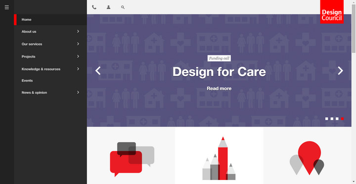This screenshot has height=184, width=356.
Task: Go to the previous carousel slide arrow
Action: point(98,71)
